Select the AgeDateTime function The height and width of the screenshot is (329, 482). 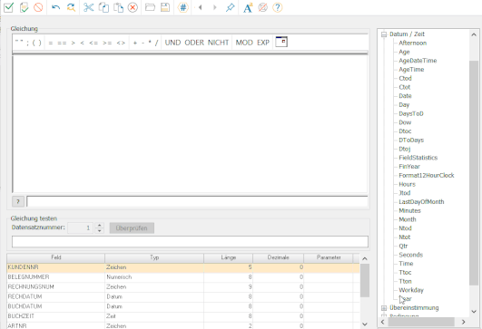click(x=418, y=61)
